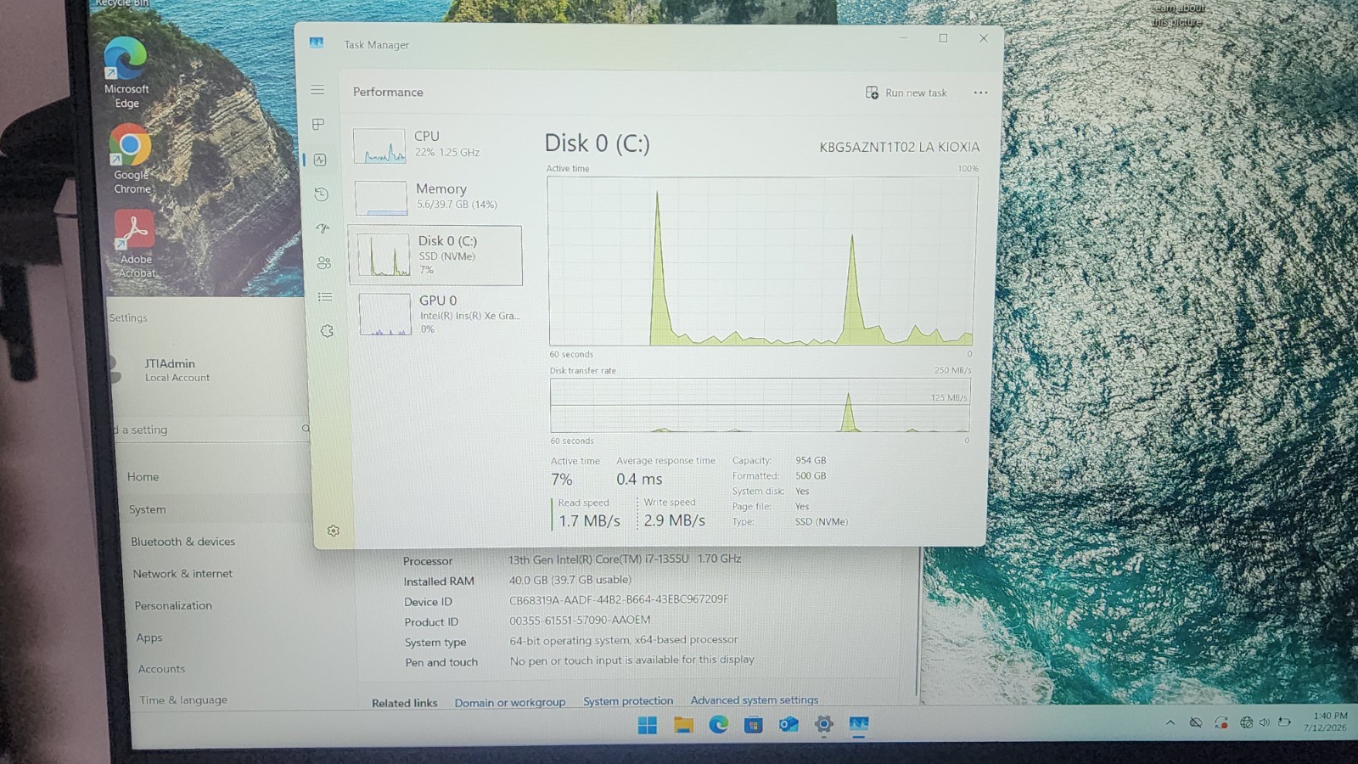Open Accounts in Settings sidebar
The image size is (1358, 764).
[x=161, y=669]
